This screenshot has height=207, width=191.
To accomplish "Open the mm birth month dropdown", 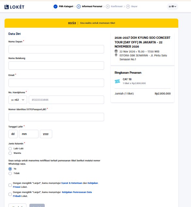I will click(x=29, y=134).
